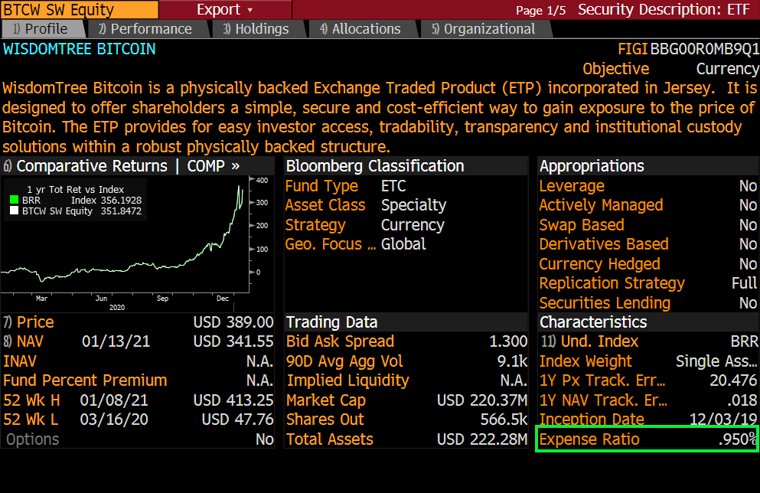Click the Total Assets value
This screenshot has height=493, width=760.
coord(481,439)
